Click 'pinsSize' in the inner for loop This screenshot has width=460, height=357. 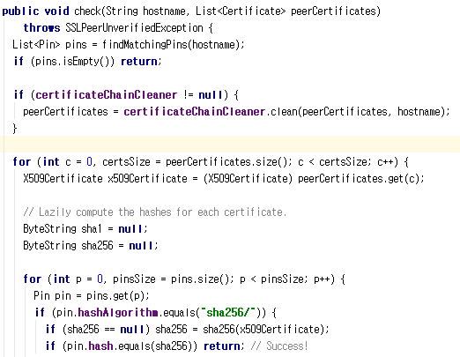[134, 279]
